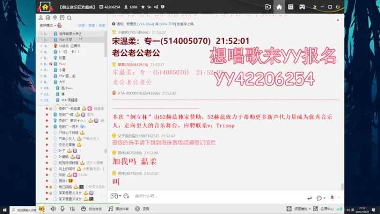The width and height of the screenshot is (380, 214).
Task: Open the list panel tab icon
Action: (291, 7)
